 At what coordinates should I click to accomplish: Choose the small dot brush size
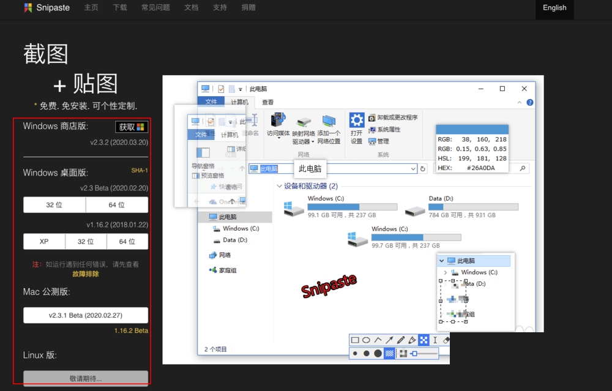355,354
